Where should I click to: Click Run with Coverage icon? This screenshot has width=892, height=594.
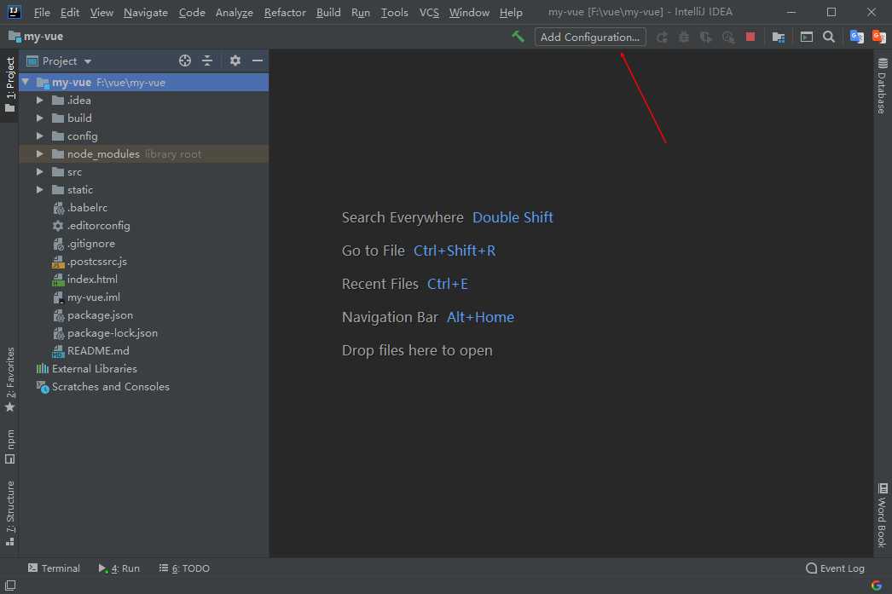pyautogui.click(x=706, y=37)
